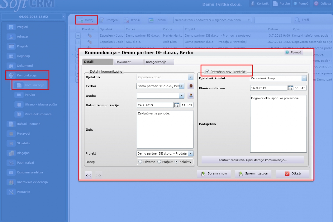
Task: Open Pomoć in the top header
Action: (301, 4)
